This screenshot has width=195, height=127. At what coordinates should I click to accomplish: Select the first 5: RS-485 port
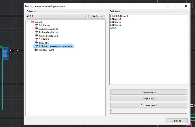pos(44,39)
